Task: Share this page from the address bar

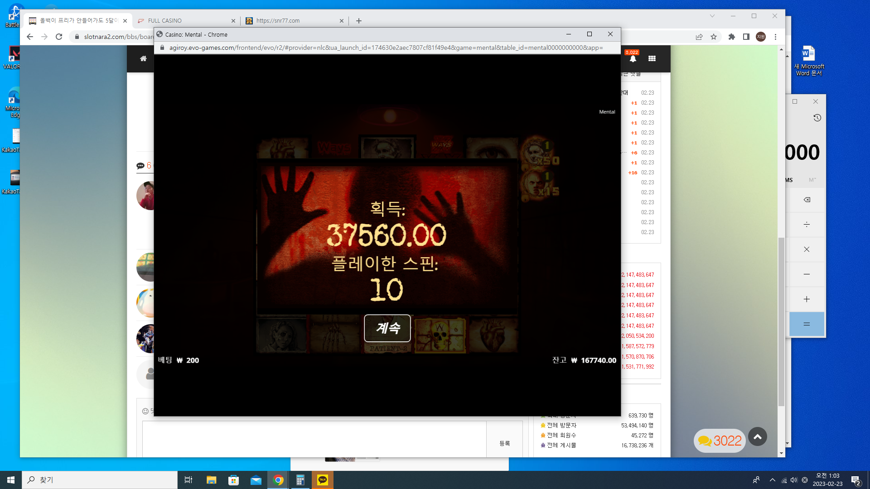Action: click(x=699, y=37)
